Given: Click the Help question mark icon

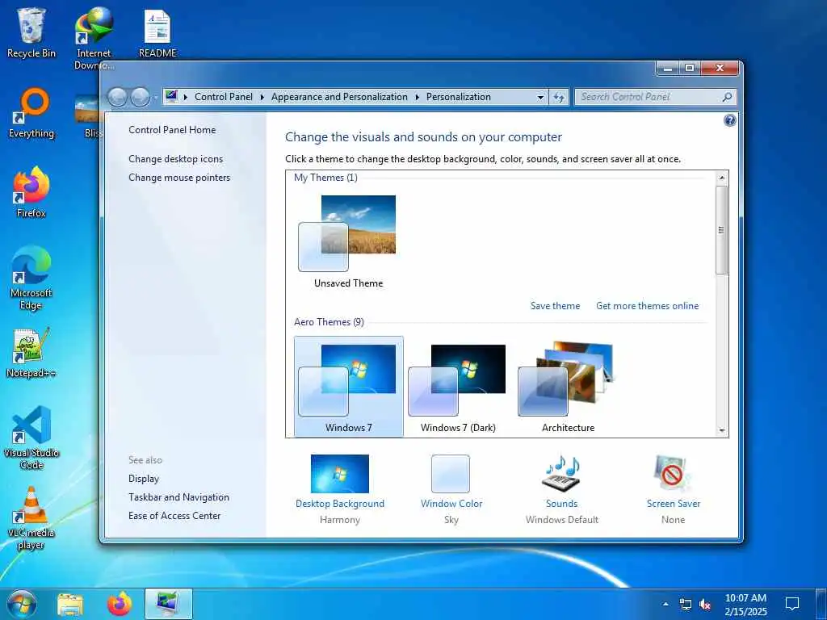Looking at the screenshot, I should click(729, 121).
